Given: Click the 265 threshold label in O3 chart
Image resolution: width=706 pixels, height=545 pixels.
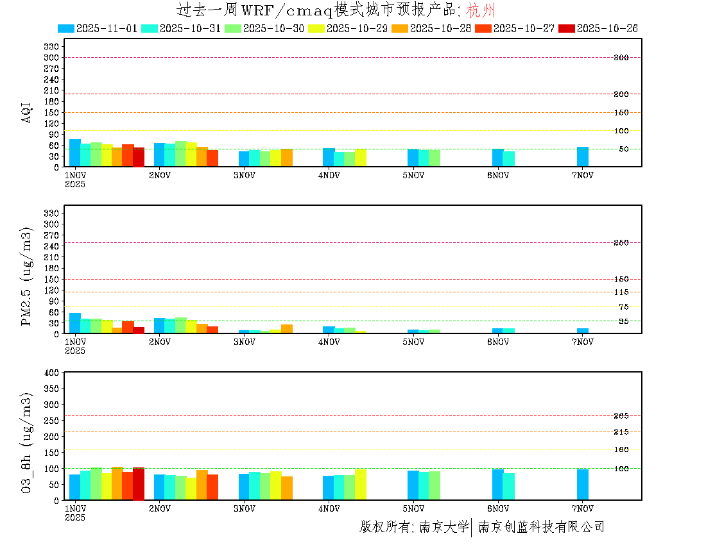Looking at the screenshot, I should (621, 416).
